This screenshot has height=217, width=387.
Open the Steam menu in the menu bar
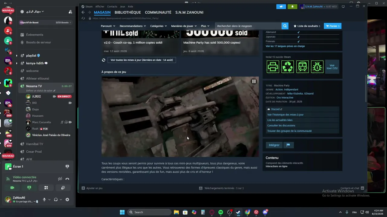(x=89, y=6)
